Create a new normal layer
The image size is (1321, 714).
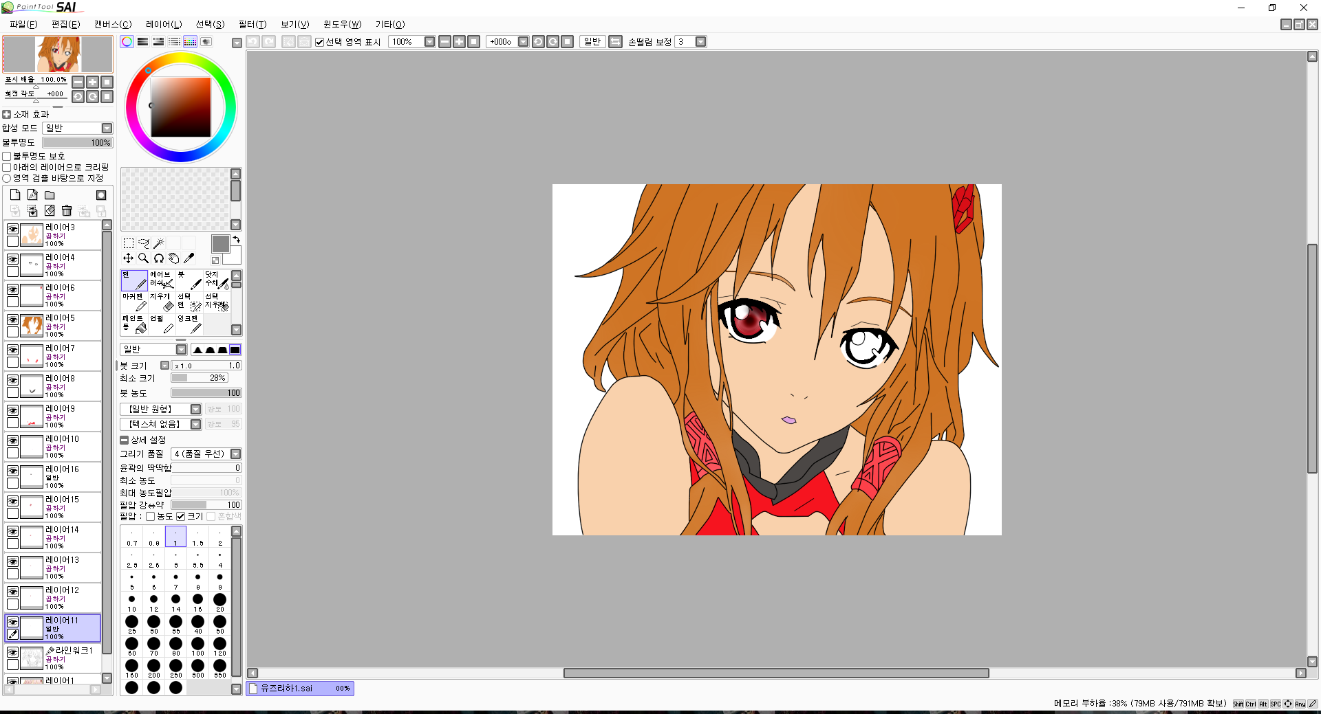(x=15, y=195)
